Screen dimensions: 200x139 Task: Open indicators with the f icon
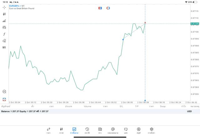click(4, 34)
